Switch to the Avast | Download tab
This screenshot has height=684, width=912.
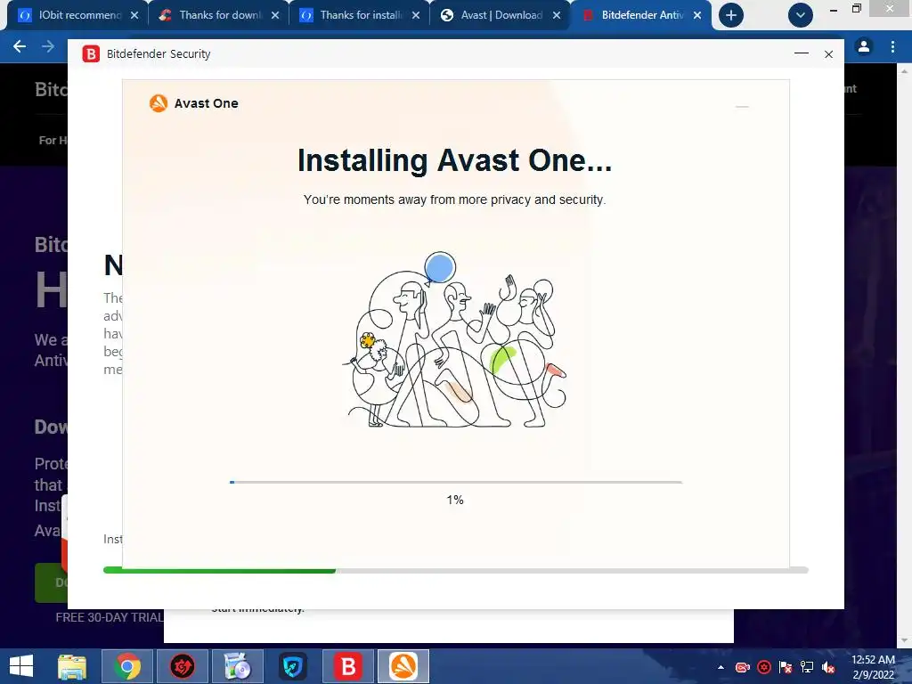coord(501,15)
